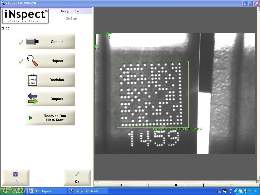The height and width of the screenshot is (195, 260).
Task: Click the iNspect vision appliance logo
Action: click(26, 16)
